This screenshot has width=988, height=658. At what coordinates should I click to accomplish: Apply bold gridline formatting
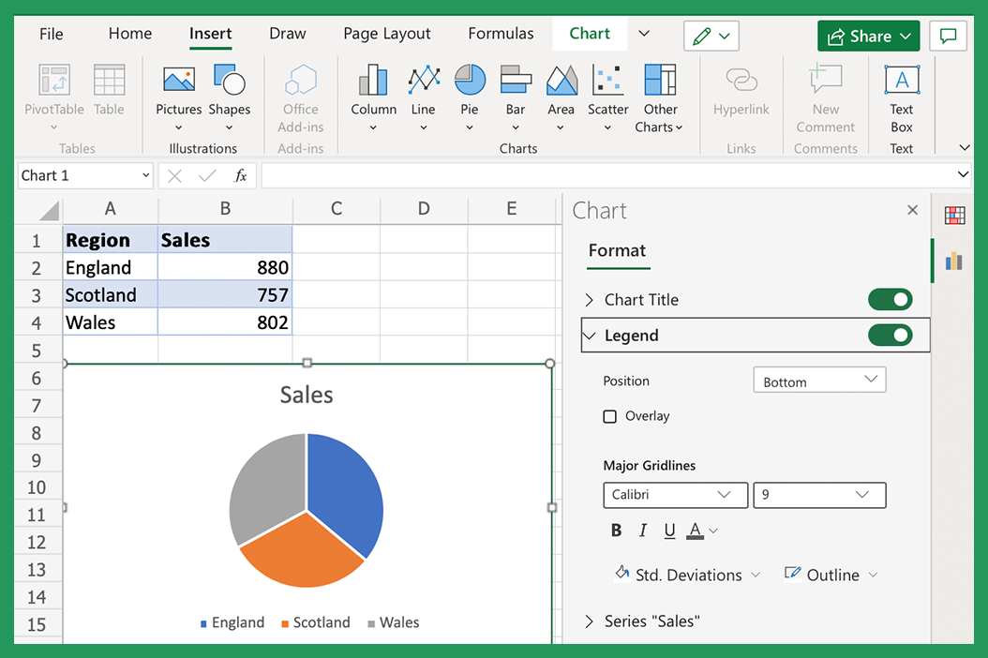pyautogui.click(x=616, y=530)
